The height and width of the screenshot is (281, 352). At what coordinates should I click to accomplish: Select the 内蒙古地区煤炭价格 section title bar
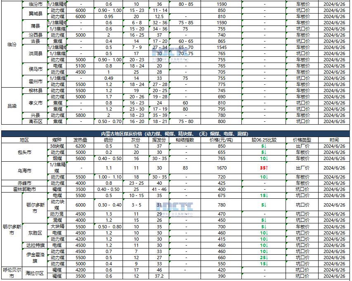coord(175,134)
